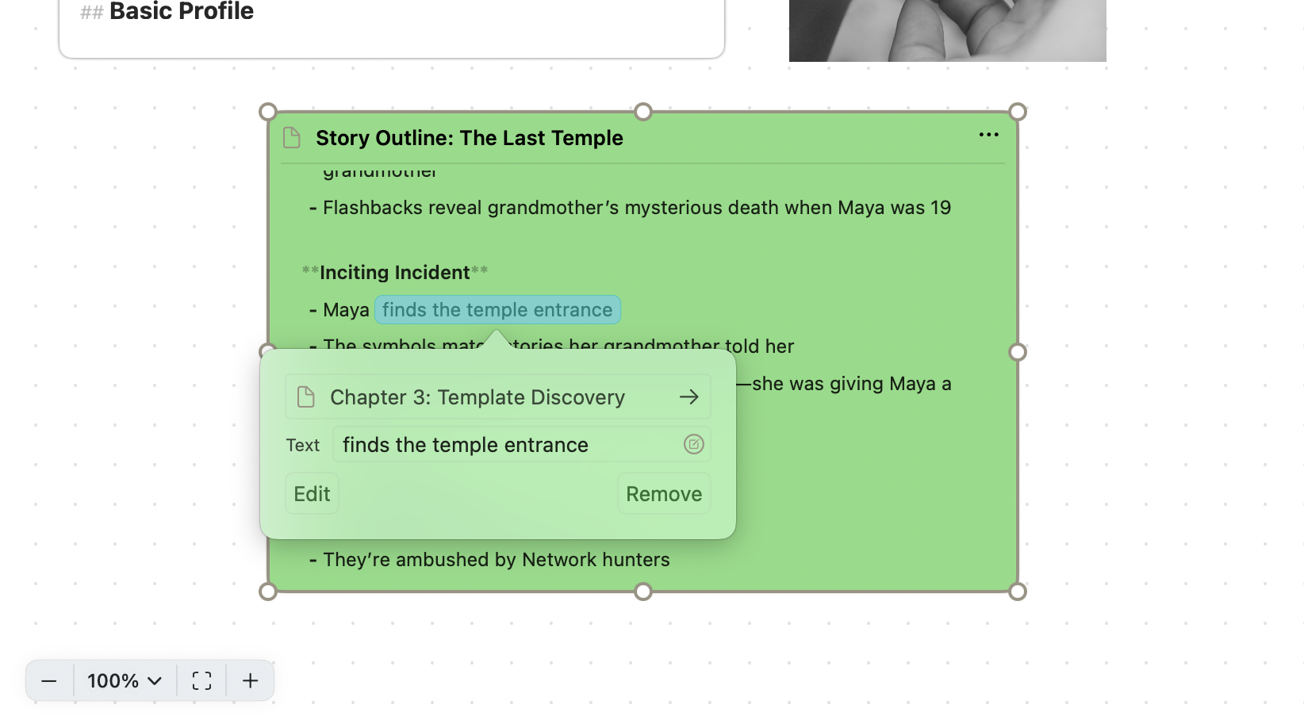Open the 100% zoom level dropdown
Image resolution: width=1304 pixels, height=720 pixels.
[125, 681]
